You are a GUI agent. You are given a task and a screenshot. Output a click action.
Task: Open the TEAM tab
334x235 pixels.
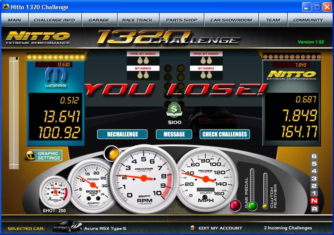[x=273, y=20]
